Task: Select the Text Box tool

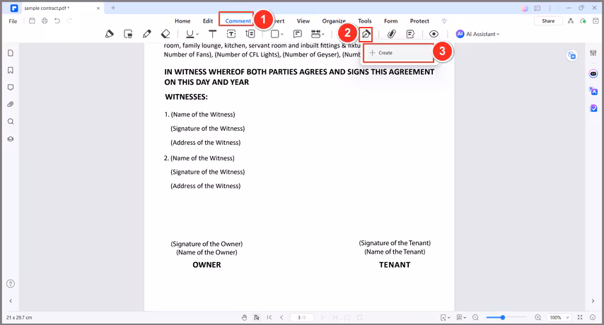Action: [x=231, y=34]
